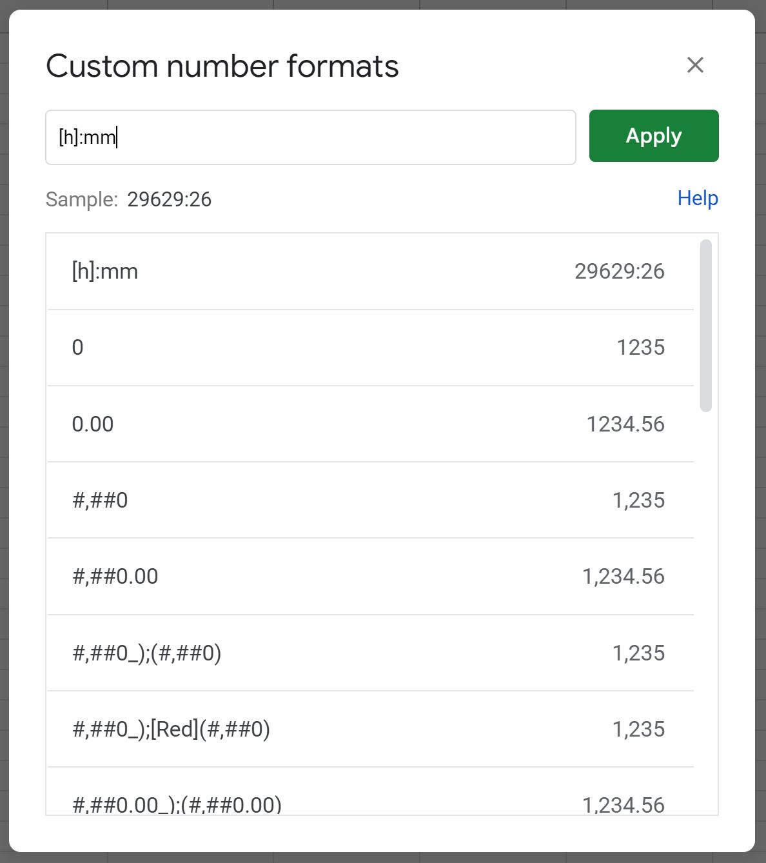Choose the #,##0.00 format entry
Screen dimensions: 766x863
(370, 576)
